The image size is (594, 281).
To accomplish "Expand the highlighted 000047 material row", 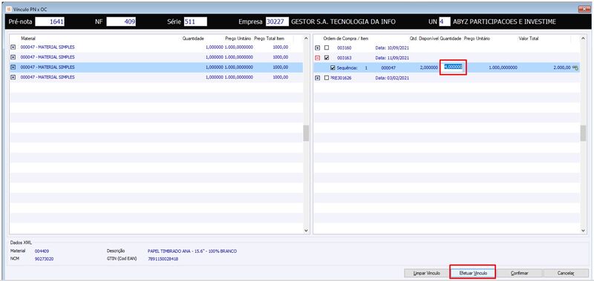I will coord(13,67).
